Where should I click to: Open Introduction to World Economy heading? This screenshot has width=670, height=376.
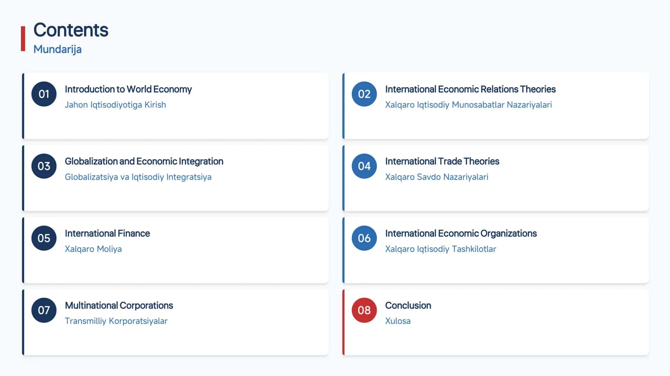tap(128, 89)
